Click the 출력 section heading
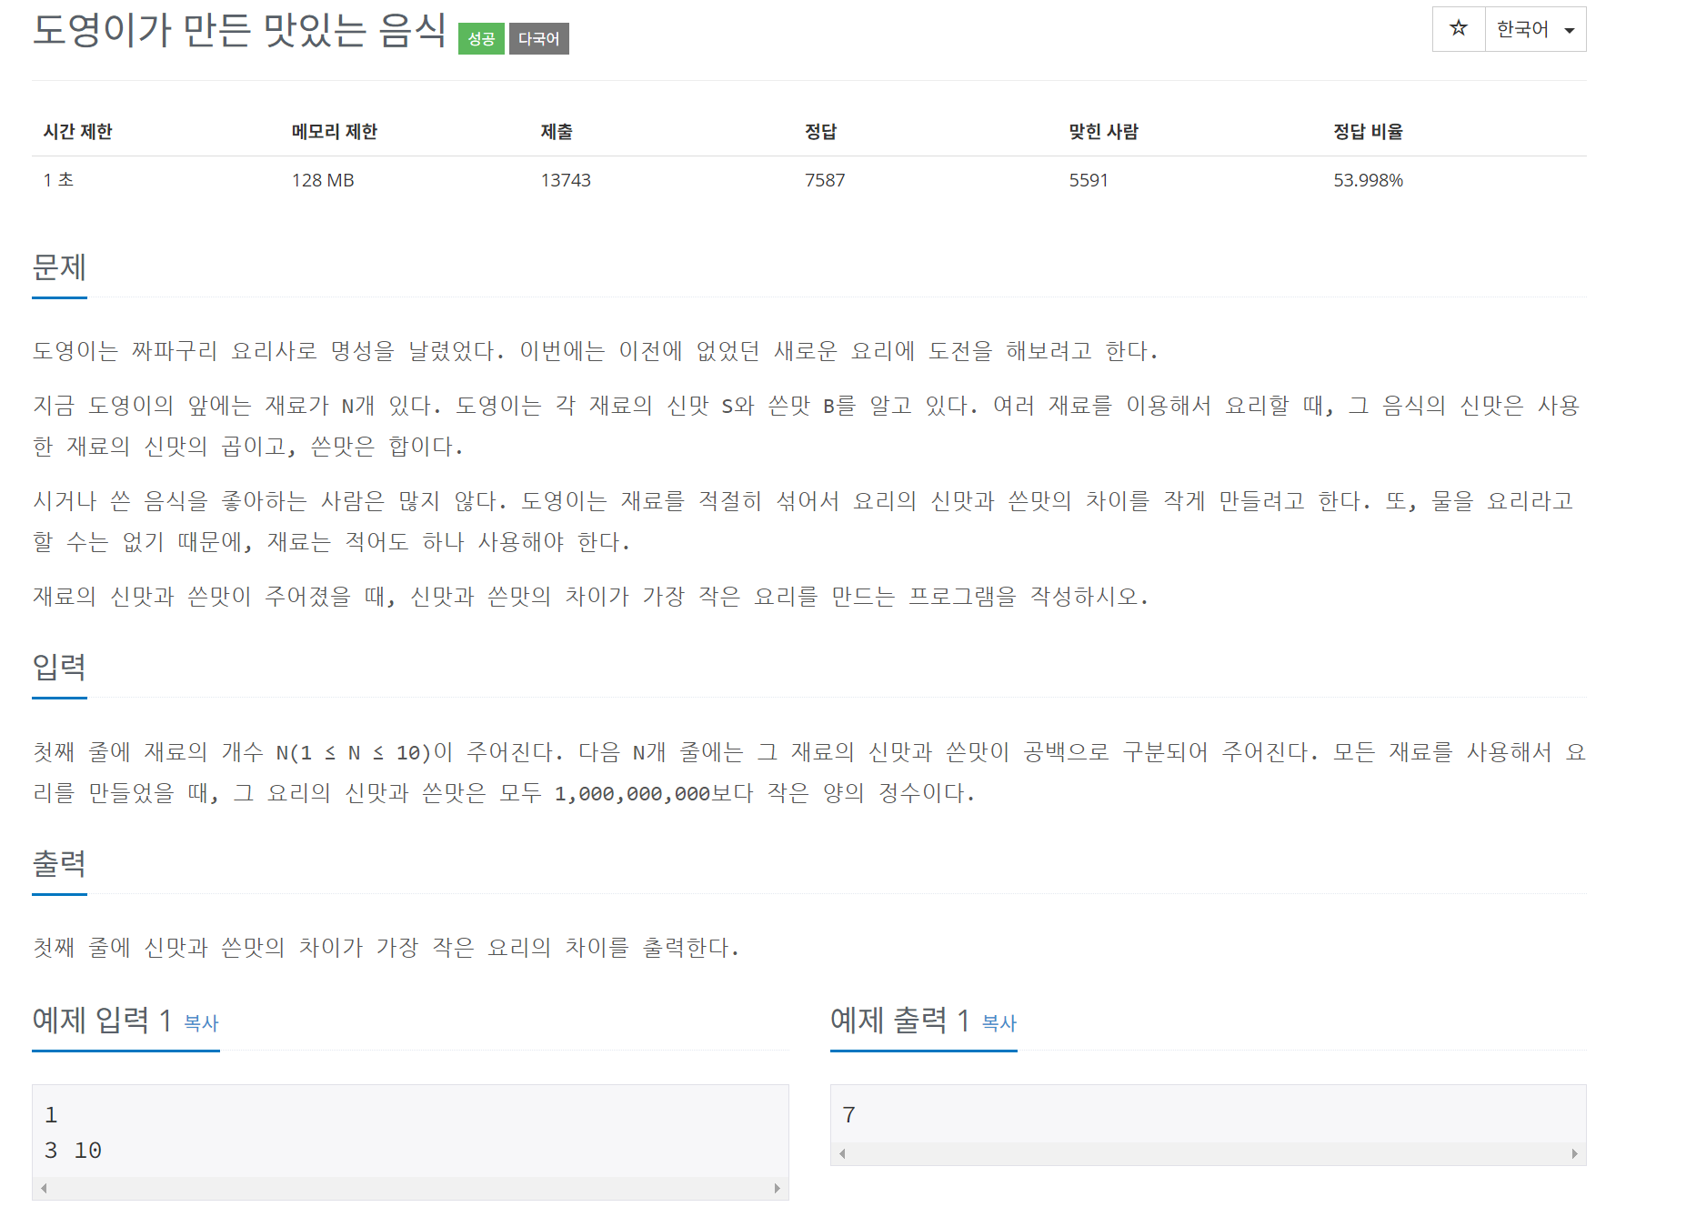The width and height of the screenshot is (1696, 1217). pos(59,864)
